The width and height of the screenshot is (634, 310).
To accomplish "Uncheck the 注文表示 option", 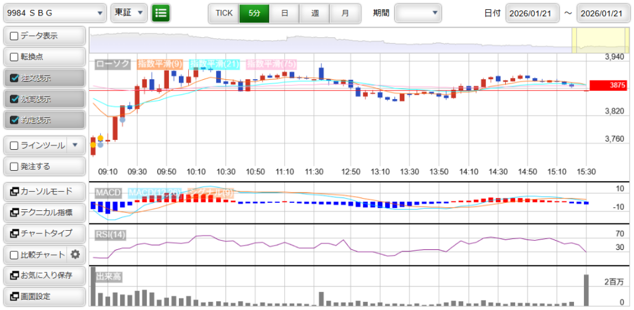I will coord(14,78).
